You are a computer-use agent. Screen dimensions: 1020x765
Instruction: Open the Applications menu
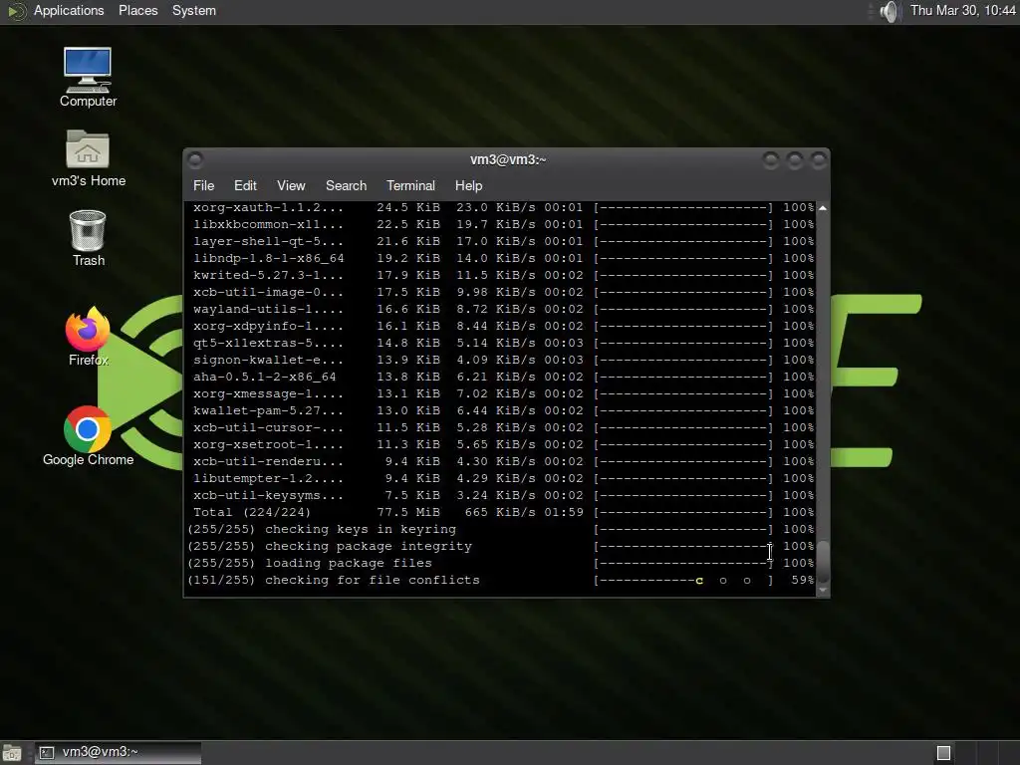pyautogui.click(x=69, y=10)
